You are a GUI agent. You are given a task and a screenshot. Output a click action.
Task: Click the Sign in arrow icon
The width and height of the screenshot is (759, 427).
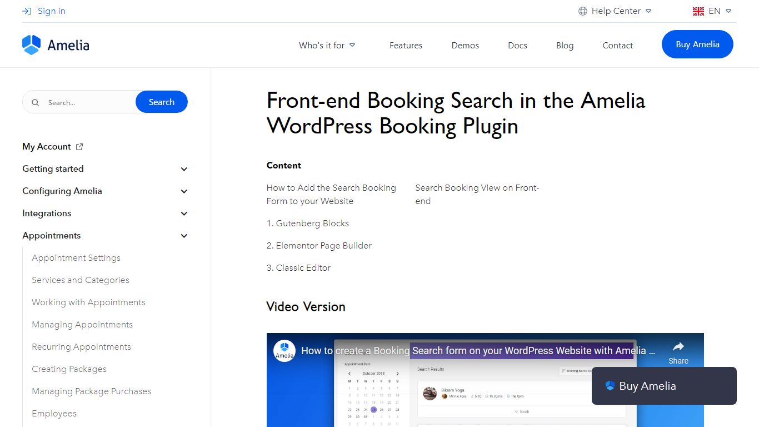coord(27,11)
